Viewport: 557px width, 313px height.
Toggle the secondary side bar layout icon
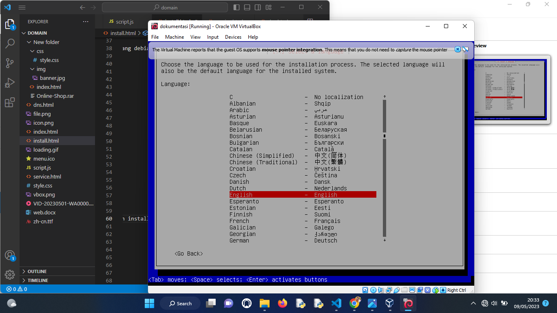point(258,7)
